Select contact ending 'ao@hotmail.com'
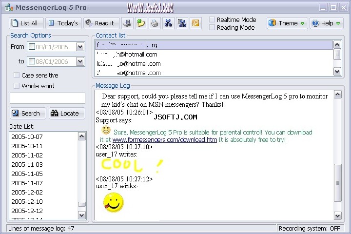The height and width of the screenshot is (234, 351). tap(214, 73)
